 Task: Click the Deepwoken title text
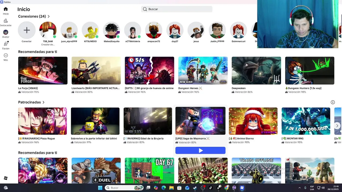point(239,88)
